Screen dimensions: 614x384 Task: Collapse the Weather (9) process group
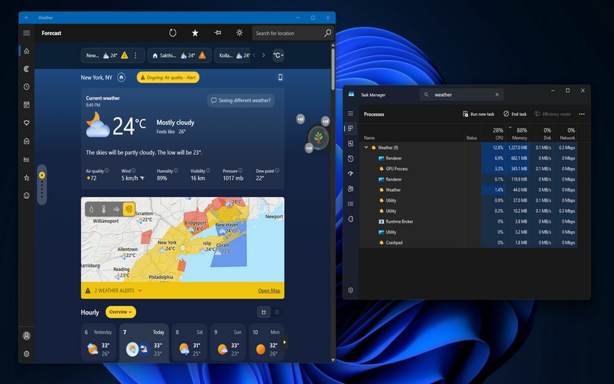click(x=366, y=148)
